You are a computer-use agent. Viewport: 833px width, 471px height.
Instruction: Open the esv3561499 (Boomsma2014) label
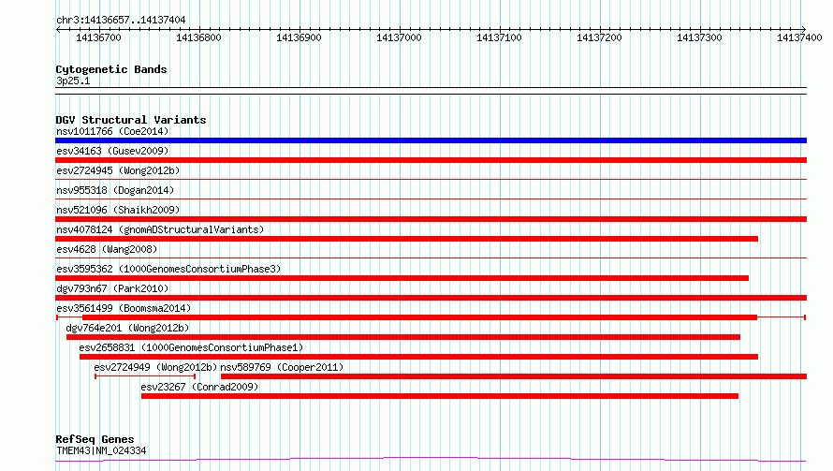point(124,308)
